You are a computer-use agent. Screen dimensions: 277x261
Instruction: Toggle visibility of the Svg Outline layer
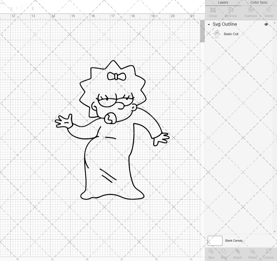click(x=266, y=24)
